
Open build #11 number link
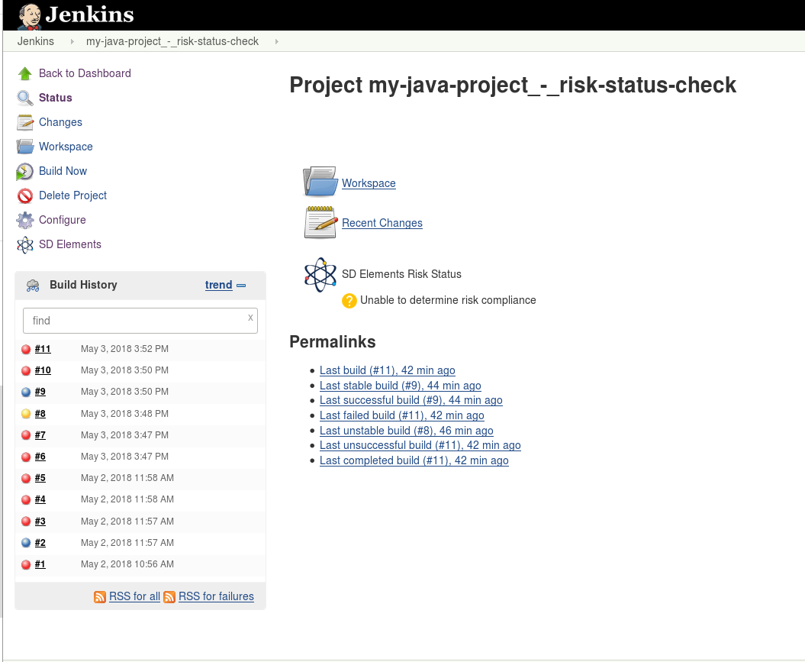click(x=43, y=349)
